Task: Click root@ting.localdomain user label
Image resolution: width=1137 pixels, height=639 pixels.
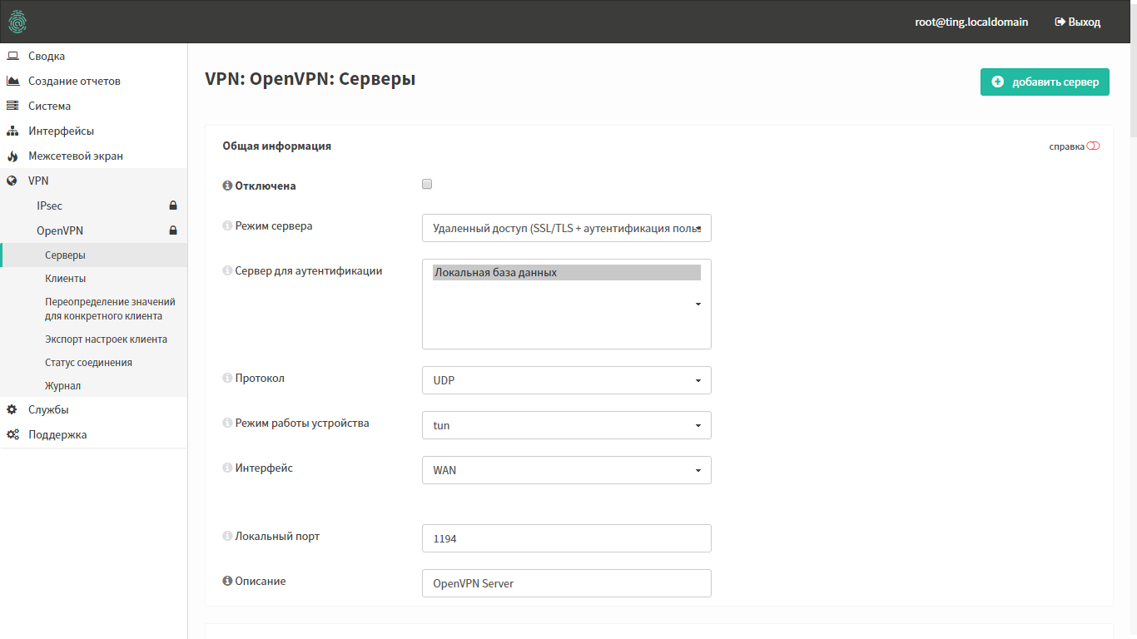Action: 971,22
